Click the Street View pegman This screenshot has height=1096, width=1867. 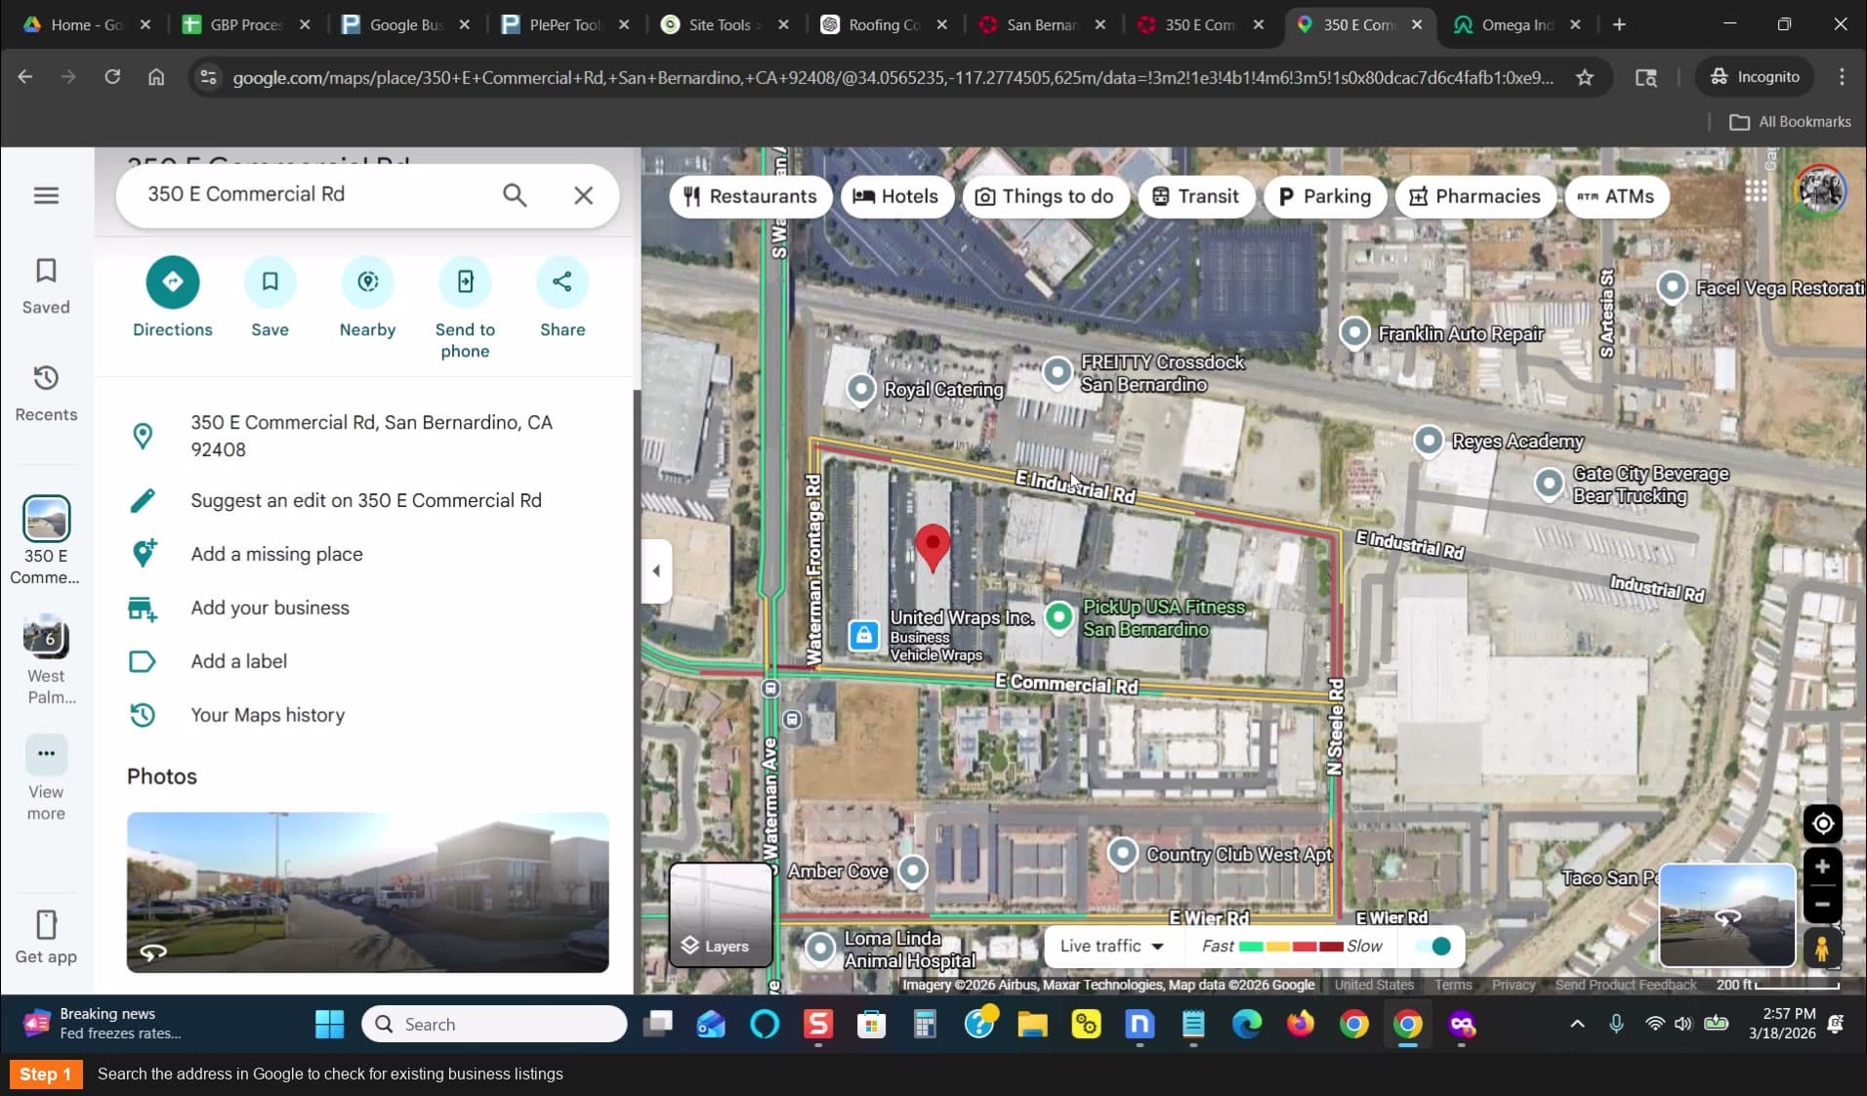click(x=1822, y=948)
